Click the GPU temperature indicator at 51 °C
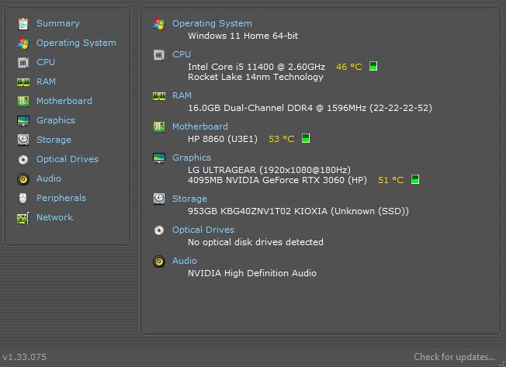The image size is (506, 367). (x=390, y=180)
